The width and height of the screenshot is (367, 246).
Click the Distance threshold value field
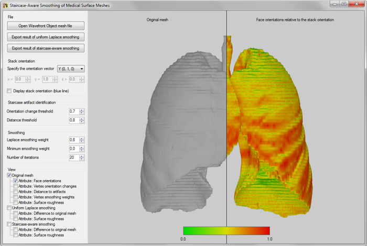74,120
